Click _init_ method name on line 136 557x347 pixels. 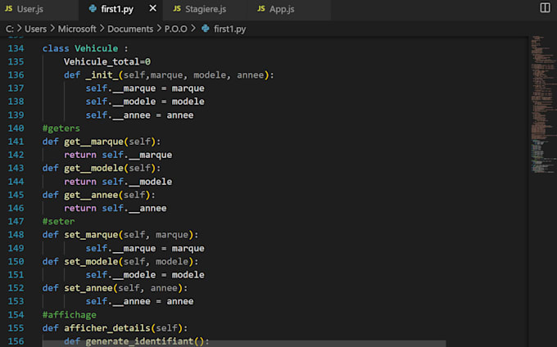[x=102, y=74]
